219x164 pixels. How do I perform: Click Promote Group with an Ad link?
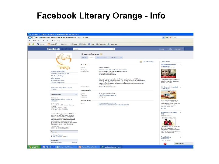[x=60, y=73]
